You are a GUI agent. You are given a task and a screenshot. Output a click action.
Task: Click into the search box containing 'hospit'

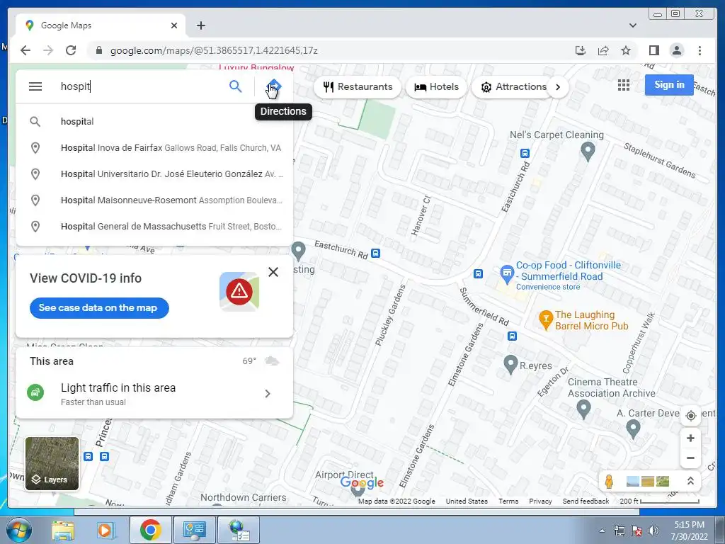click(x=141, y=86)
